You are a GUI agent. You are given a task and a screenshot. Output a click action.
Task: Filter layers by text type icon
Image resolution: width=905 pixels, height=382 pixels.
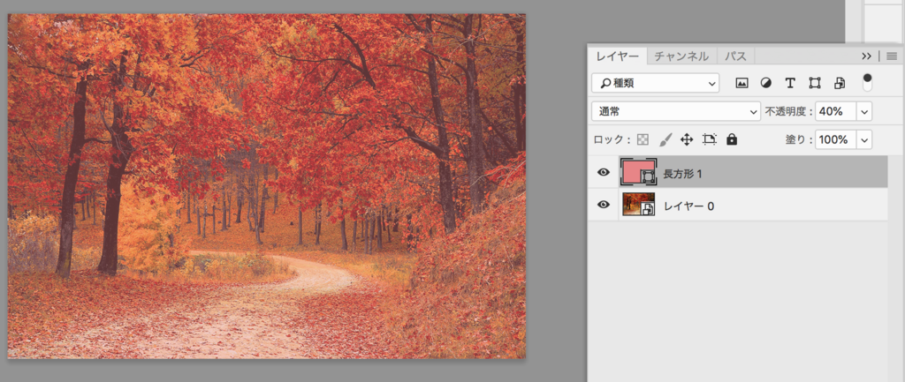(x=790, y=83)
